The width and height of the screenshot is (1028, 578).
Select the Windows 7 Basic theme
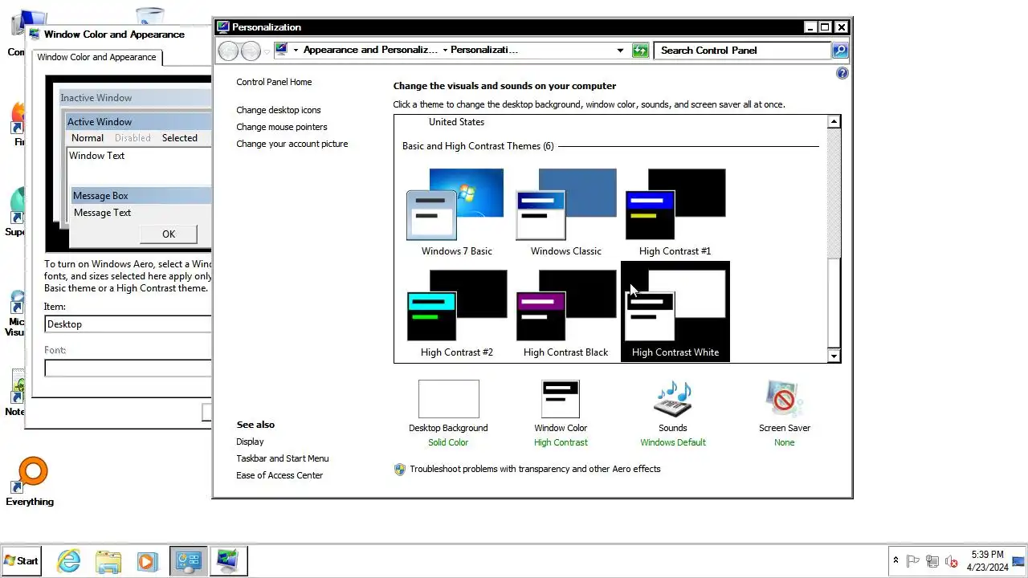[456, 213]
